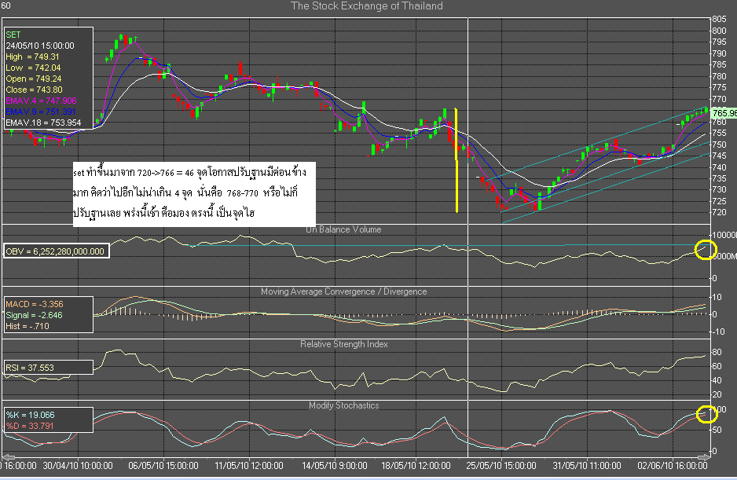
Task: Click the Thai annotation text box on the price chart
Action: [x=194, y=194]
